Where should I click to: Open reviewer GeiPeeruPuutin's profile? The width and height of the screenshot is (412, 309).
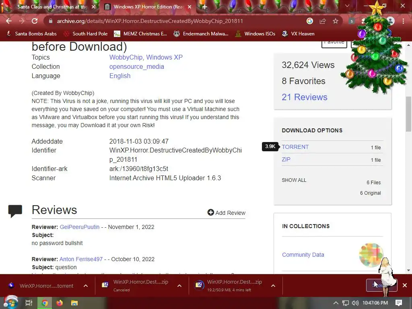(80, 227)
